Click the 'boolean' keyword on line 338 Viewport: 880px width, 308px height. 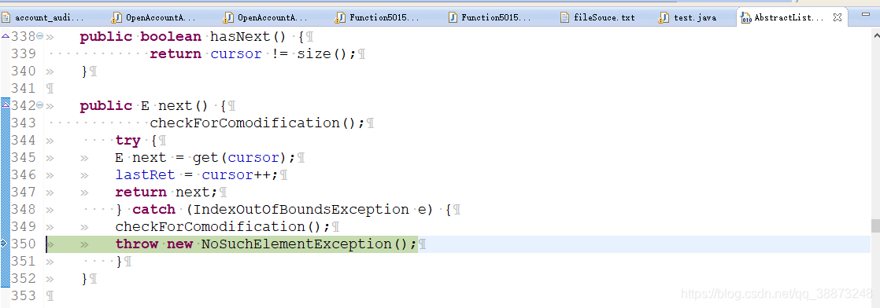point(171,37)
